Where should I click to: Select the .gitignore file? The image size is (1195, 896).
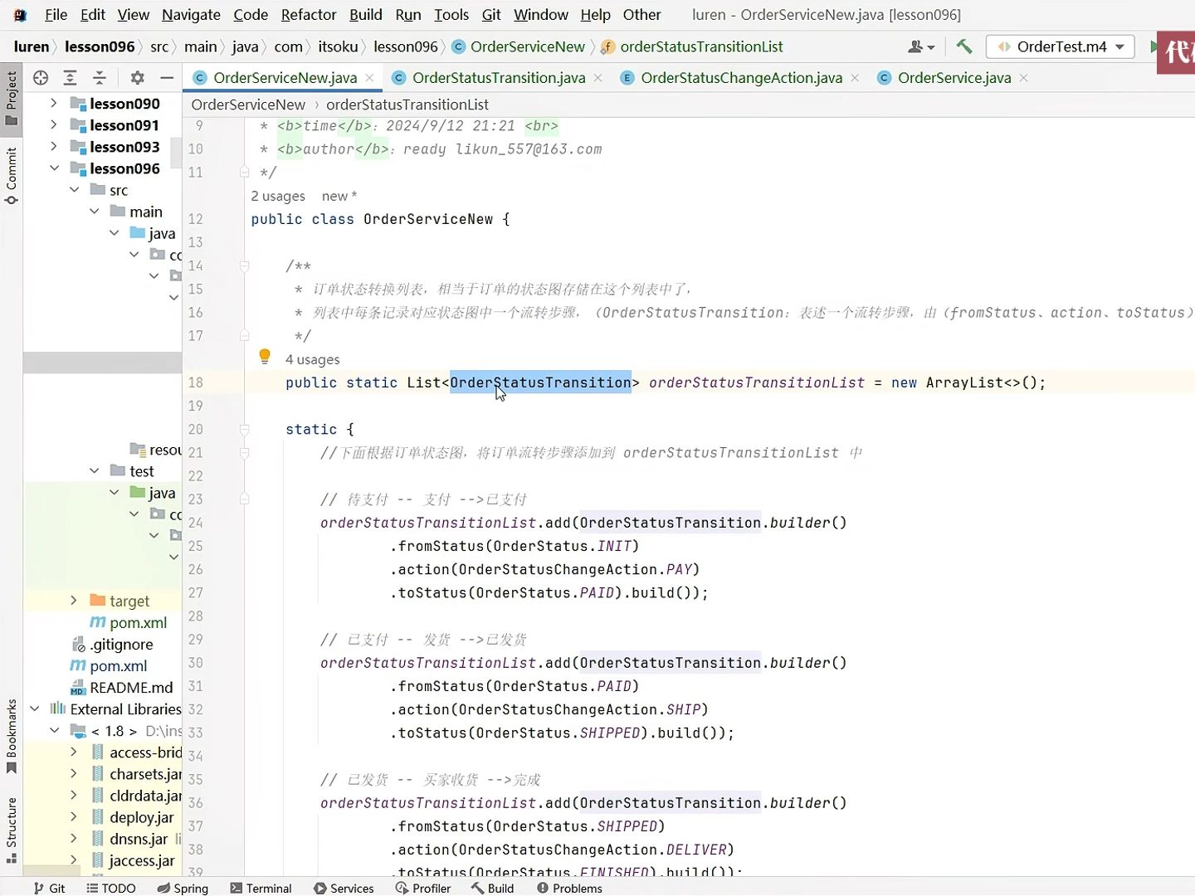click(121, 644)
